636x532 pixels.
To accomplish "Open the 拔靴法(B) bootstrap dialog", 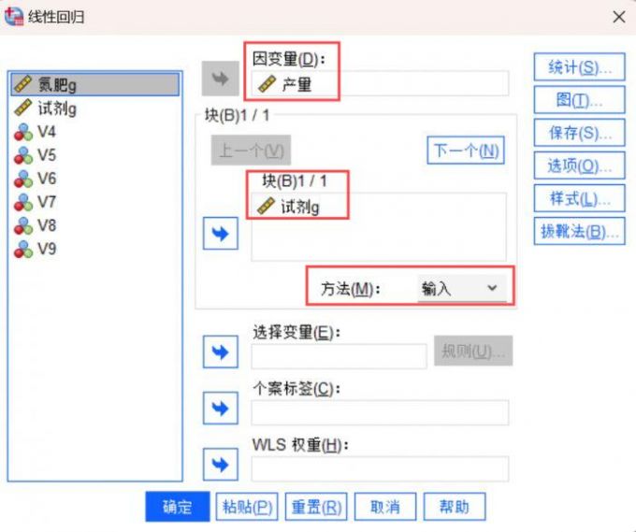I will (579, 231).
